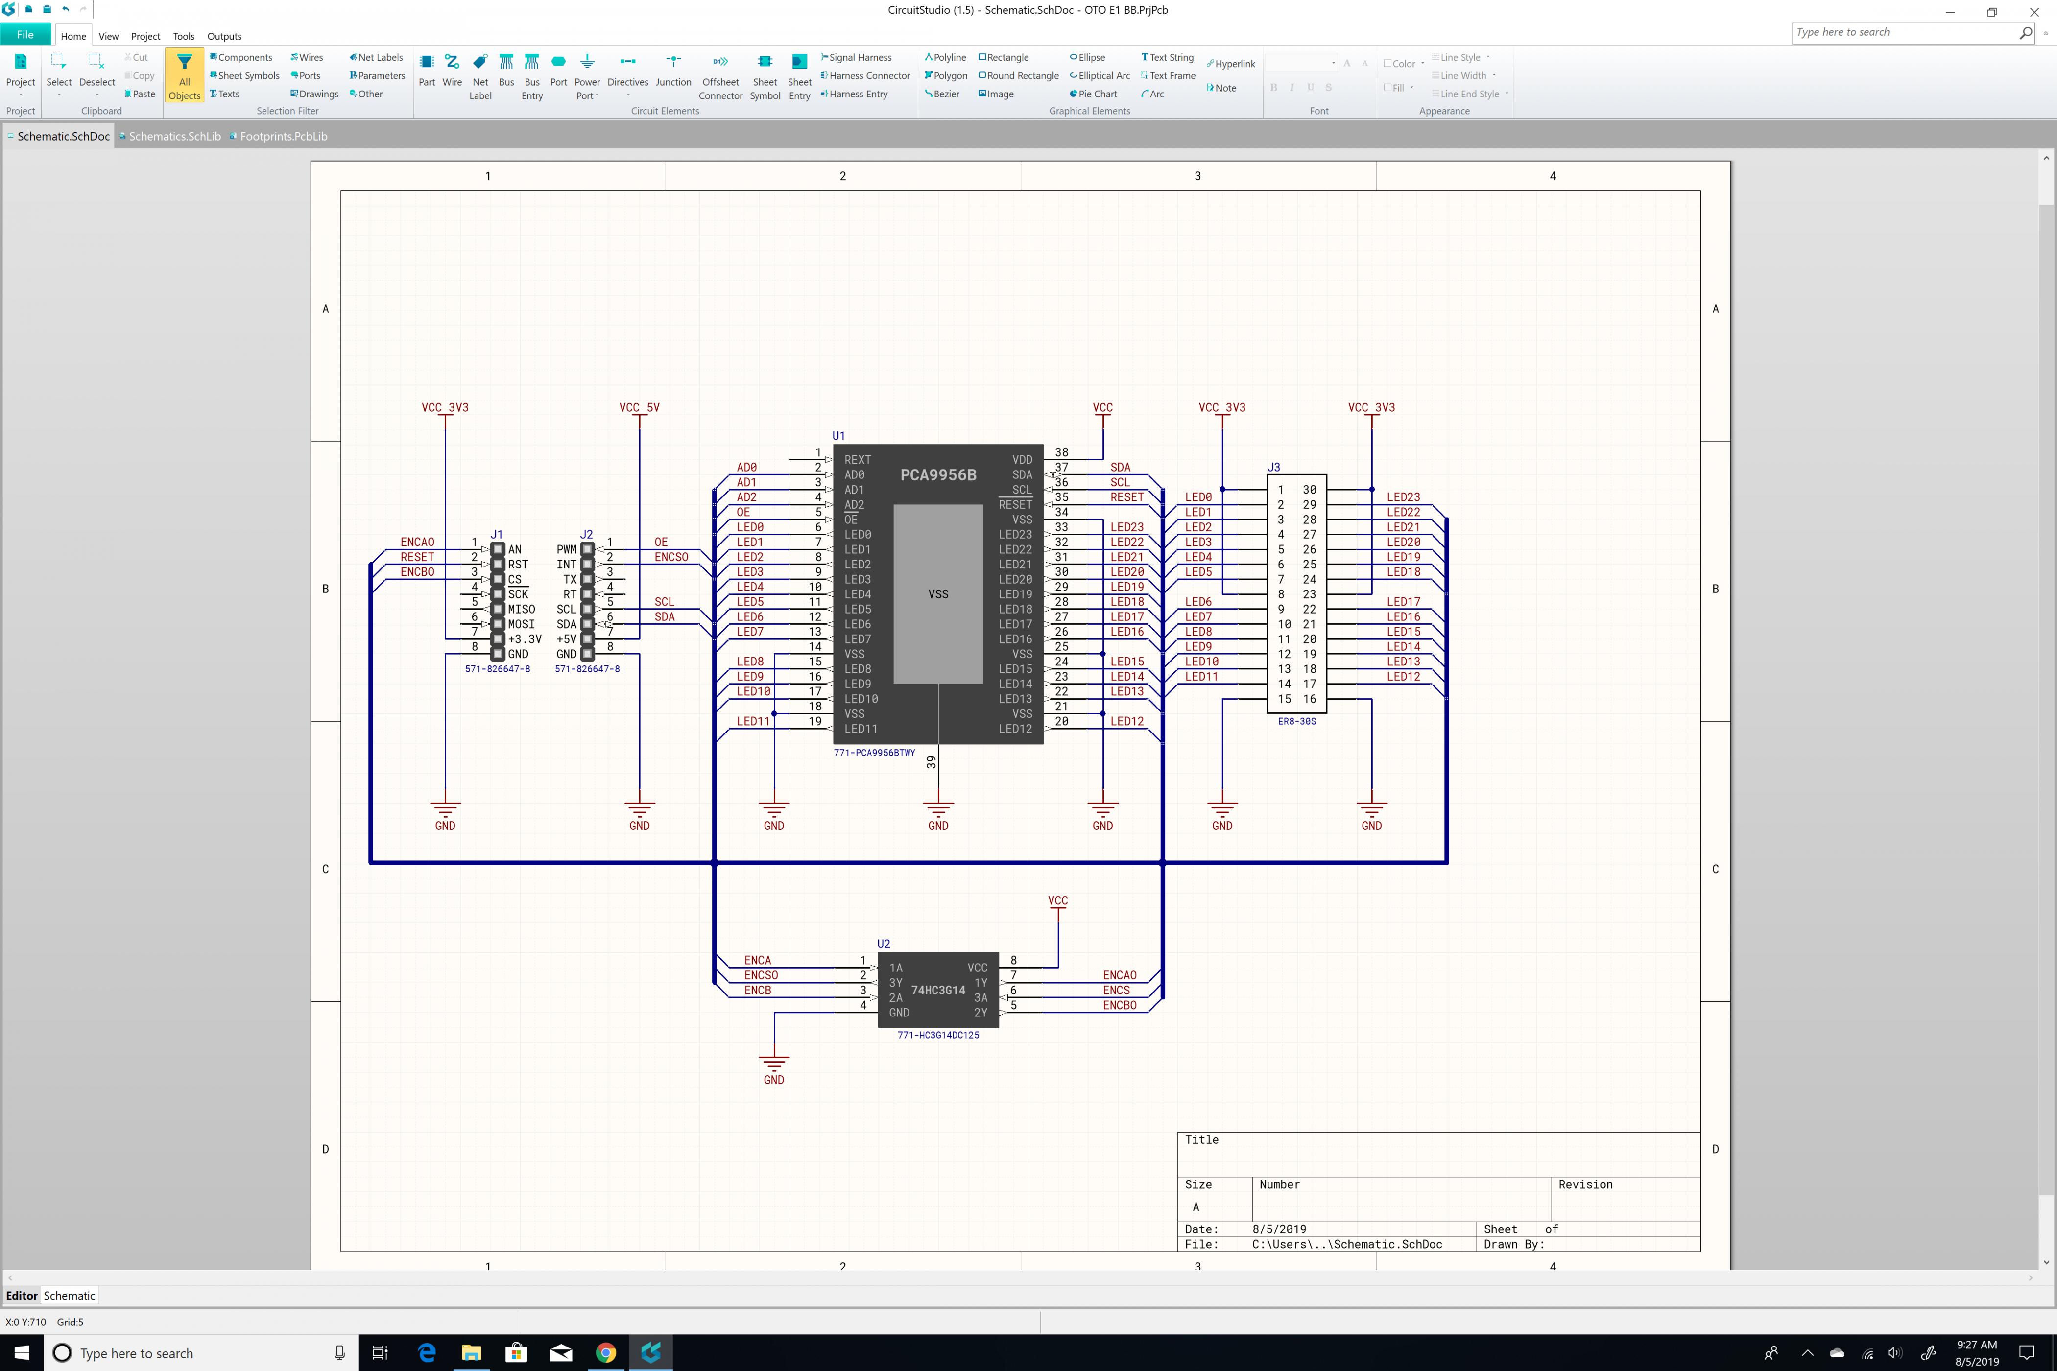Image resolution: width=2057 pixels, height=1371 pixels.
Task: Open the Fill color swatch picker
Action: pyautogui.click(x=1398, y=88)
